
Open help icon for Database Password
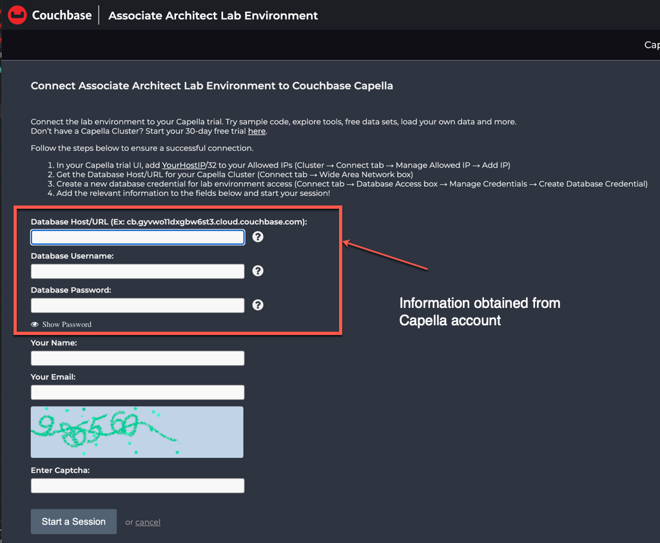point(258,305)
